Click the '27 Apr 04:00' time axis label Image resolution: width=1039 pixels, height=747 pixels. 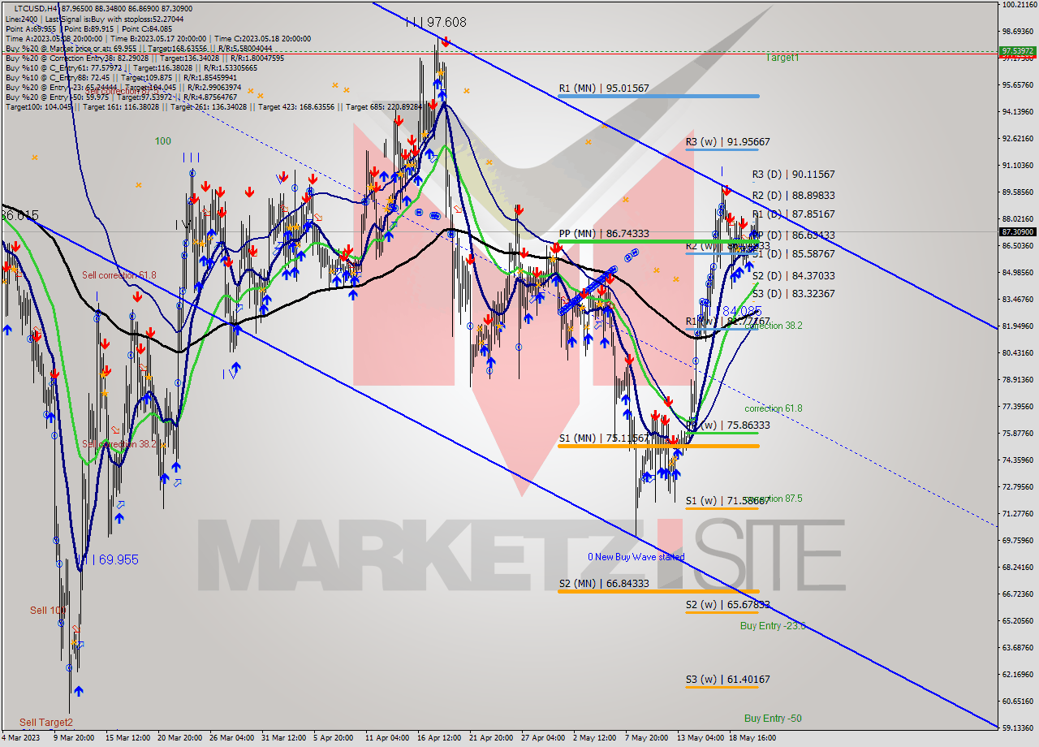543,739
